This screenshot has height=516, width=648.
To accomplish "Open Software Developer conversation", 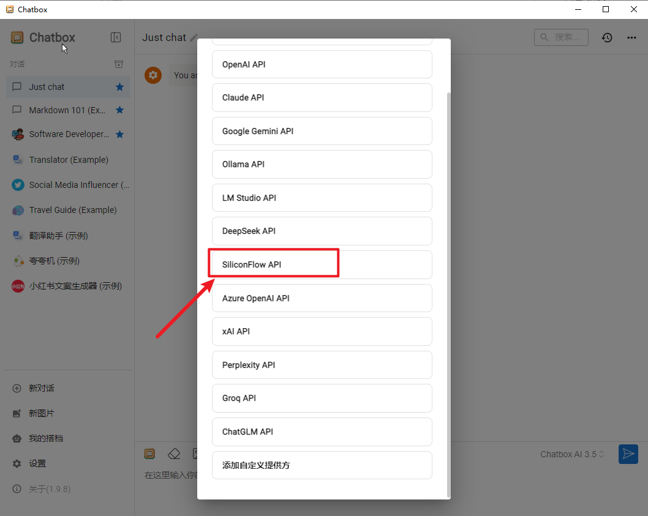I will pyautogui.click(x=68, y=134).
